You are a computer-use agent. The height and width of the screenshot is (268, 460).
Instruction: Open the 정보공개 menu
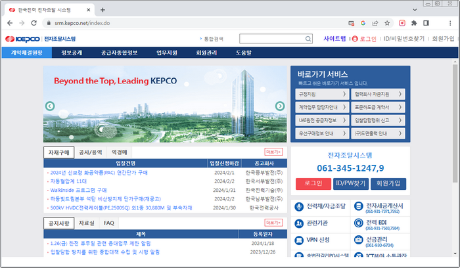coord(72,53)
